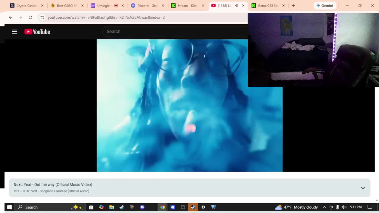This screenshot has height=213, width=379.
Task: Click the Windows taskbar Search box
Action: (50, 207)
